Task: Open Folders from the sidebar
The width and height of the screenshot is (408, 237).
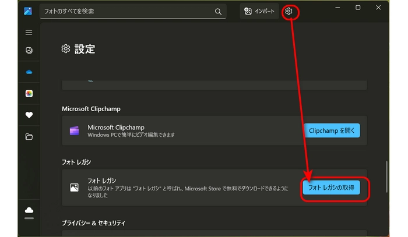Action: point(29,137)
